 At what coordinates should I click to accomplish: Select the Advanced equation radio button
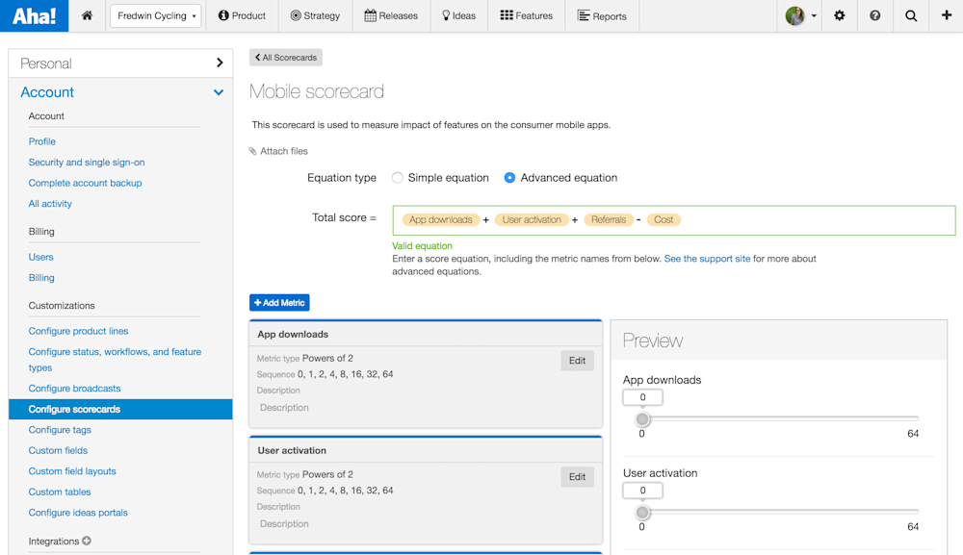coord(511,177)
